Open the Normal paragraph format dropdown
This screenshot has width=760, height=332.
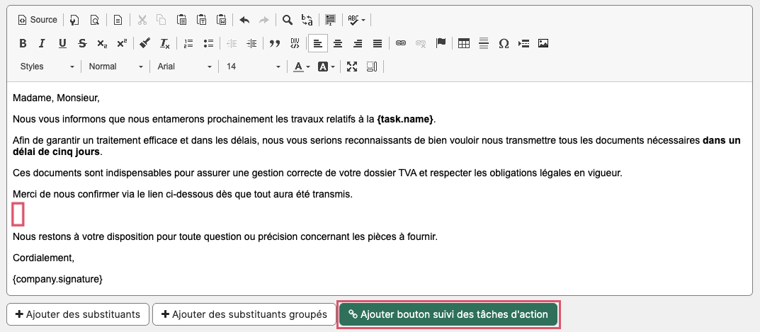(116, 67)
